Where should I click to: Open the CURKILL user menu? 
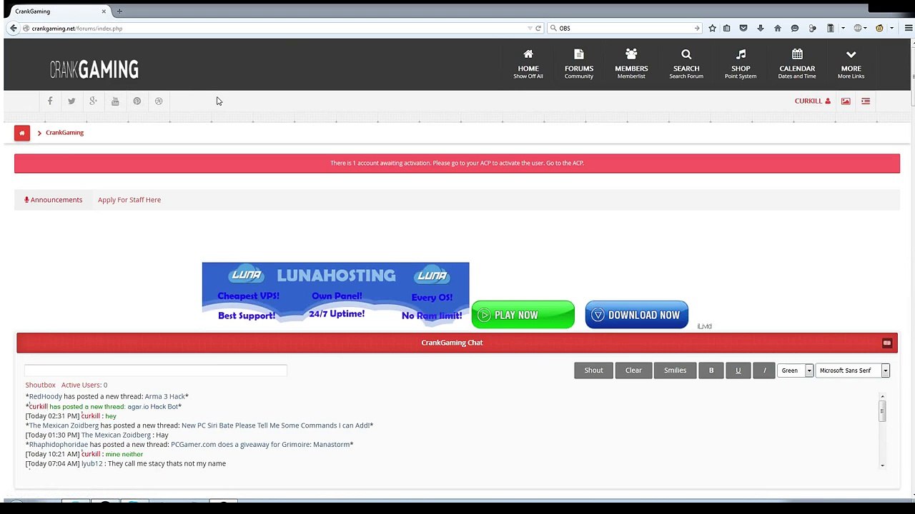[813, 101]
